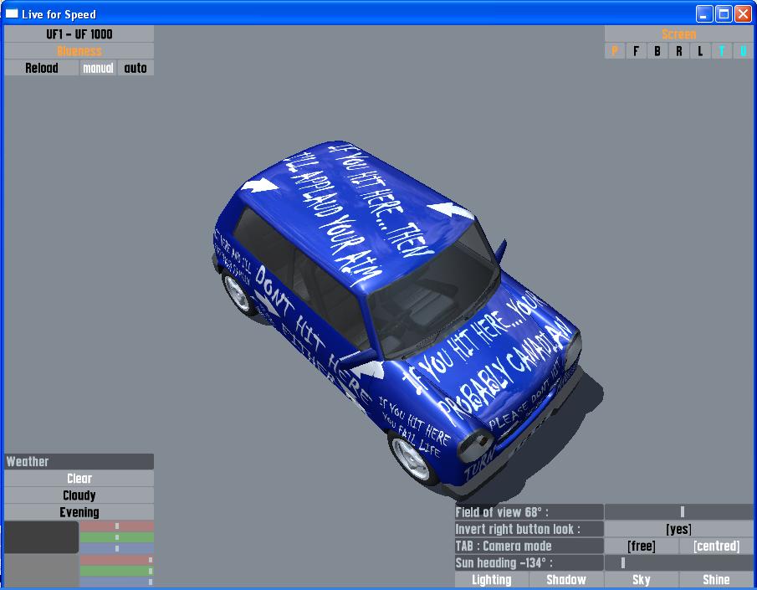Select auto reload mode
Image resolution: width=757 pixels, height=590 pixels.
click(136, 68)
